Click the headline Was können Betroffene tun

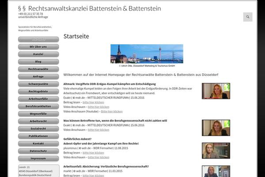point(115,121)
